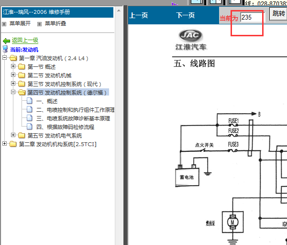Click page icon of 三、电喷系统故障诊断
The height and width of the screenshot is (245, 287).
pyautogui.click(x=30, y=118)
